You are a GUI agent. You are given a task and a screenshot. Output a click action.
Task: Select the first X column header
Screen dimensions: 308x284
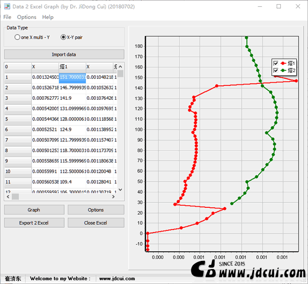45,67
